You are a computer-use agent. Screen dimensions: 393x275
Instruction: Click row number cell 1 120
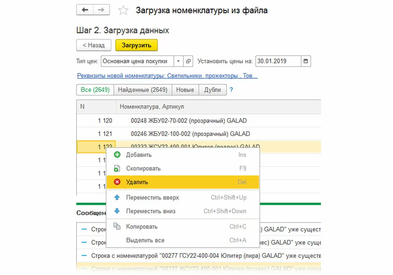[96, 120]
